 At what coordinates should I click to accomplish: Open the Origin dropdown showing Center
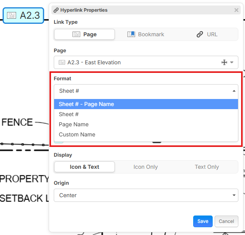pyautogui.click(x=146, y=195)
